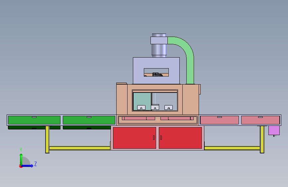Select the teal glass panel in window
The image size is (288, 187).
pos(142,101)
